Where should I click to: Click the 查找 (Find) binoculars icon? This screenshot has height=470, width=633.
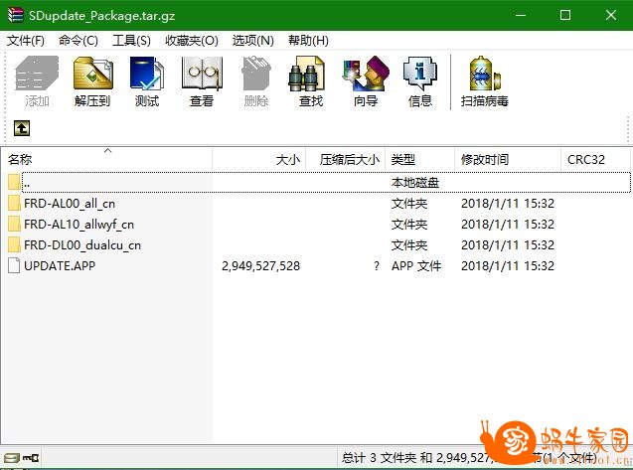click(307, 74)
